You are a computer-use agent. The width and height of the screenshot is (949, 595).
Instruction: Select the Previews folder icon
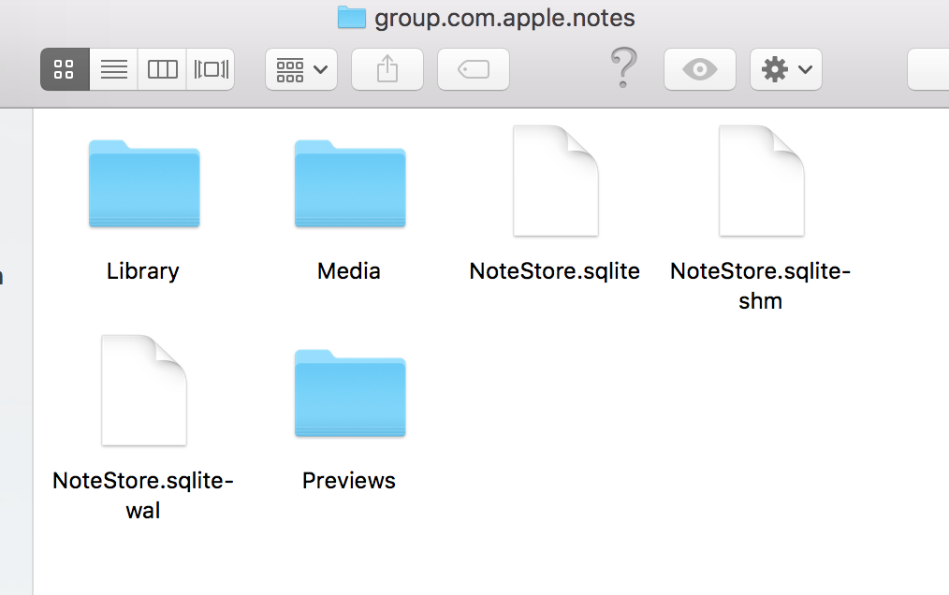click(350, 393)
